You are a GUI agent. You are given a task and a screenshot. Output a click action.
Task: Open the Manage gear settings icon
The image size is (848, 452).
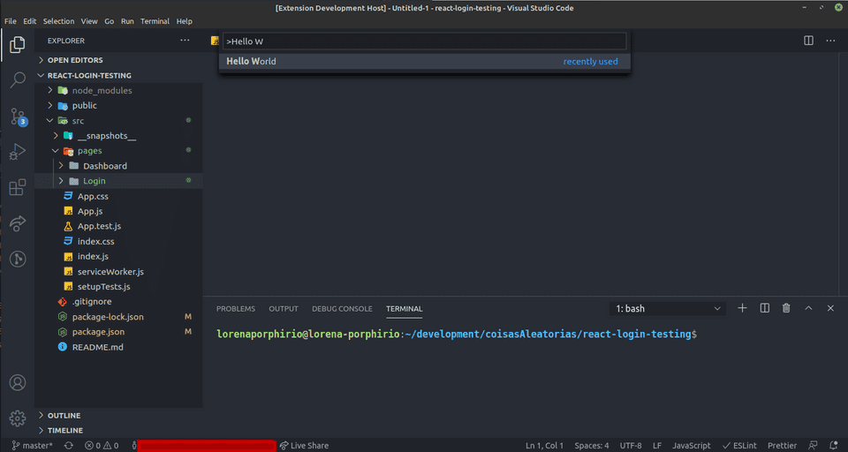[x=17, y=418]
